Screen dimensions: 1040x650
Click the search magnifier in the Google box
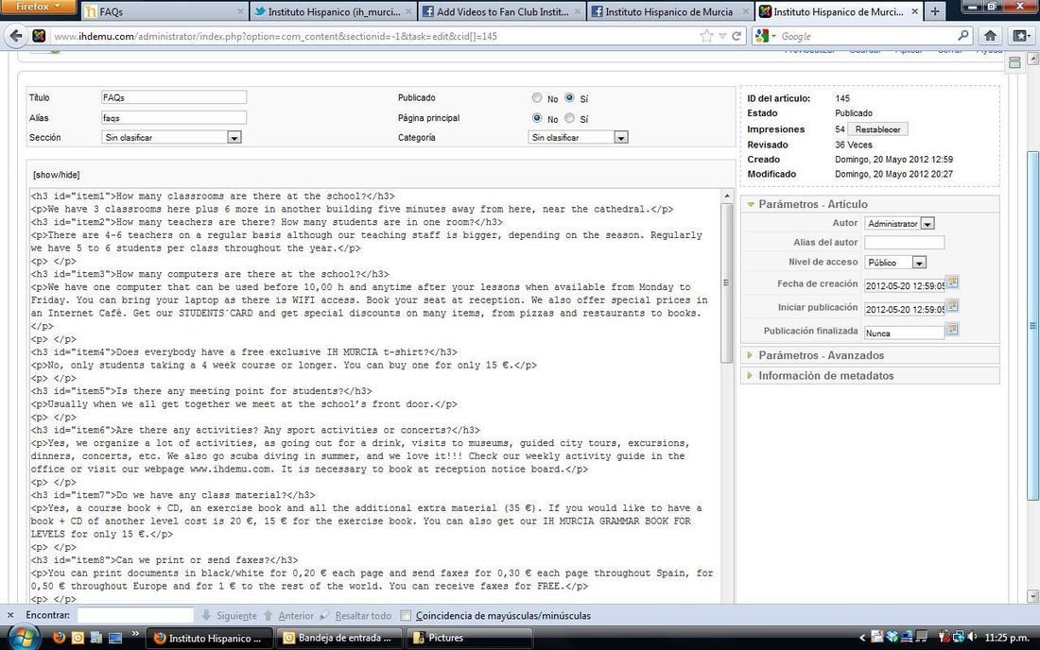pyautogui.click(x=963, y=36)
